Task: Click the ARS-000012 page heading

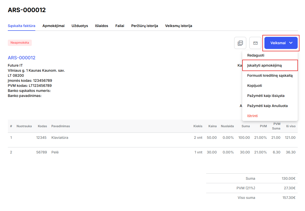Action: pyautogui.click(x=27, y=10)
